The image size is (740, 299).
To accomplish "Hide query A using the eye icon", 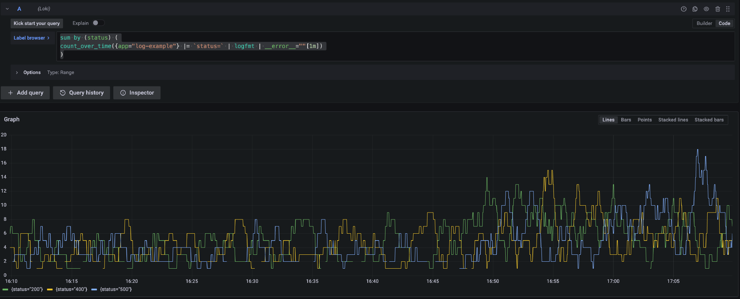I will (706, 9).
